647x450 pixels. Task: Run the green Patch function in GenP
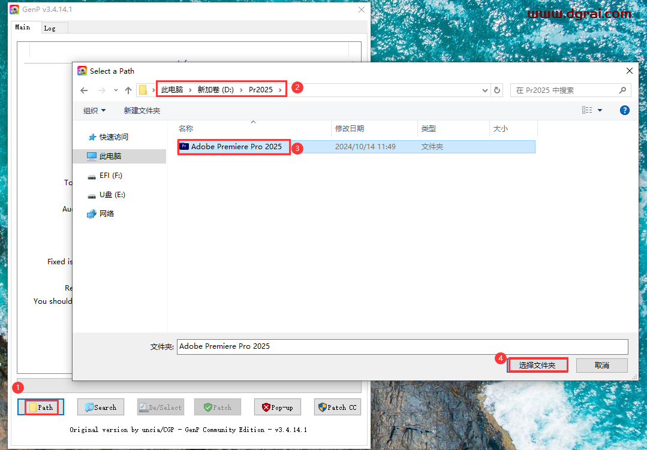(217, 407)
